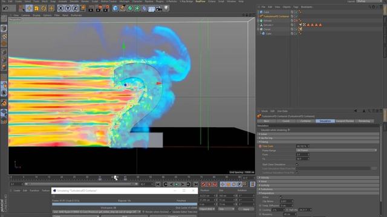This screenshot has height=217, width=387.
Task: Open Cameras menu in viewport
Action: 25,15
